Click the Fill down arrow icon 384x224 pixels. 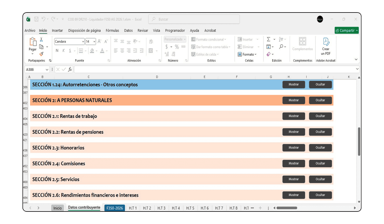[269, 47]
